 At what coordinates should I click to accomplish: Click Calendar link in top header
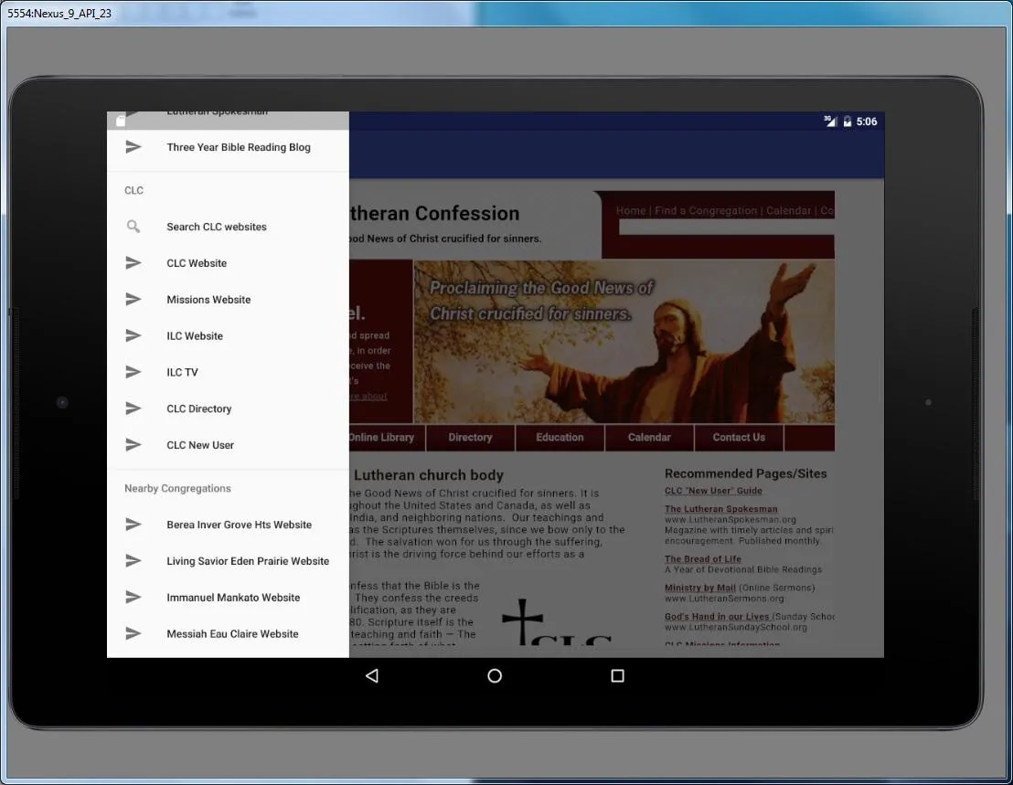click(788, 210)
